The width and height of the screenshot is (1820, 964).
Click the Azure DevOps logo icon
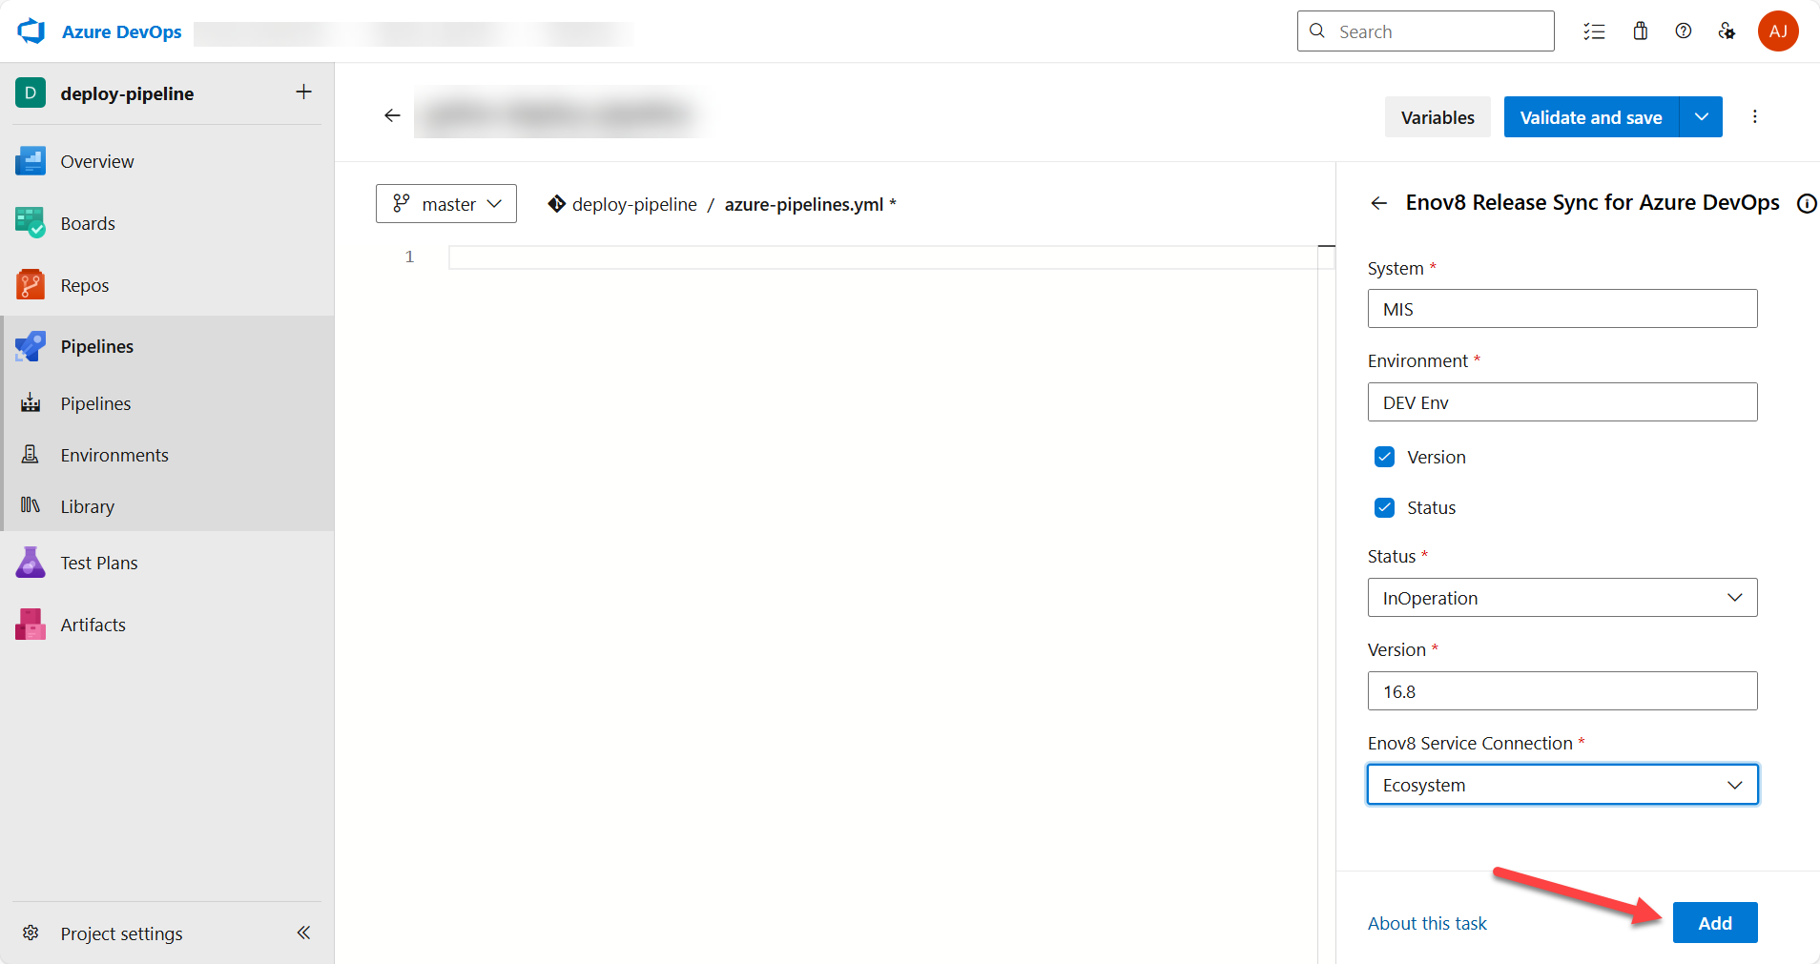(31, 31)
